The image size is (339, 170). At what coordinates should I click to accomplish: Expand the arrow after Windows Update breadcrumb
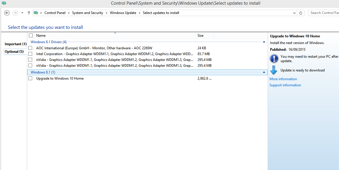tap(140, 13)
